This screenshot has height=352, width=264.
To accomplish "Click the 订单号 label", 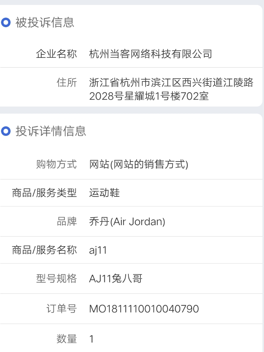I will [x=62, y=309].
